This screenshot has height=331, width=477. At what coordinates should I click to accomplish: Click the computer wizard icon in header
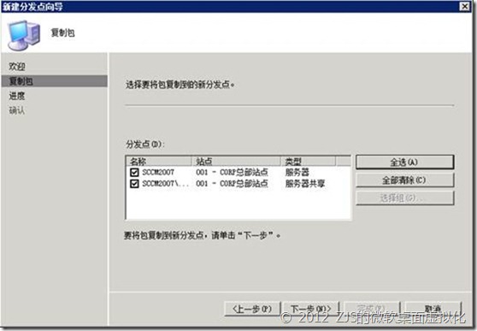point(24,35)
